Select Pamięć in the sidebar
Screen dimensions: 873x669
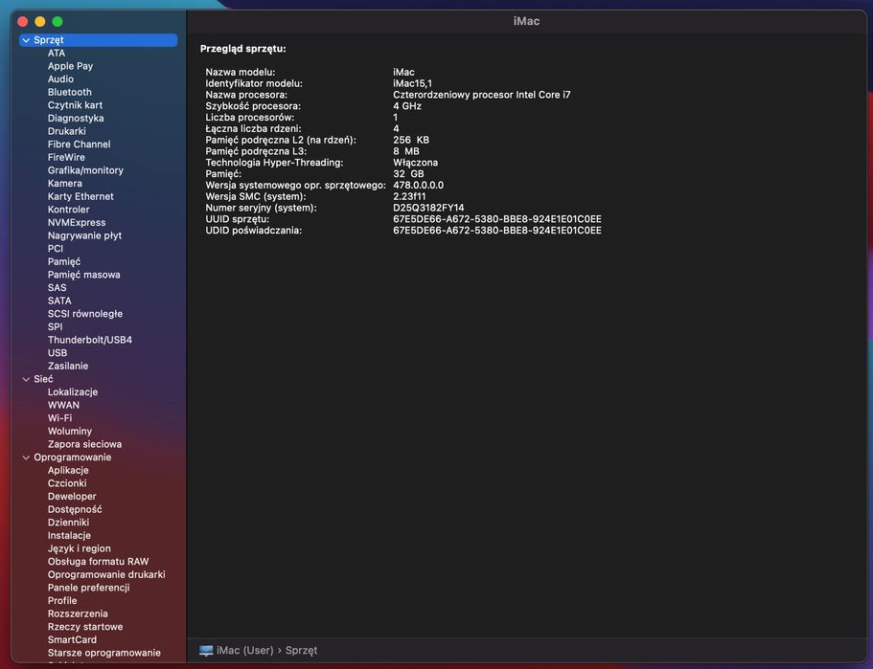(x=64, y=262)
